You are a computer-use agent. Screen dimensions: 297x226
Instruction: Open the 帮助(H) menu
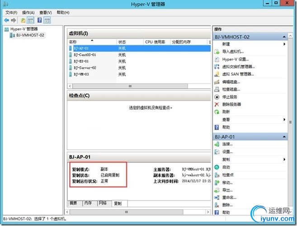tap(63, 13)
